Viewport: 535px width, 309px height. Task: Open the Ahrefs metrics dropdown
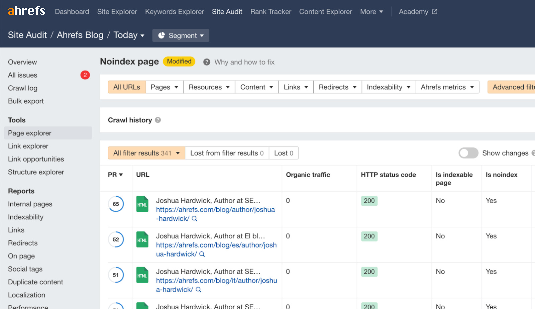coord(447,87)
